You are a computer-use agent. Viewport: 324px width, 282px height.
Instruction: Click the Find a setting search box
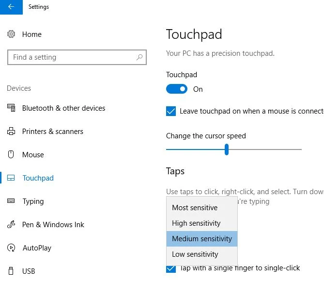pos(73,57)
